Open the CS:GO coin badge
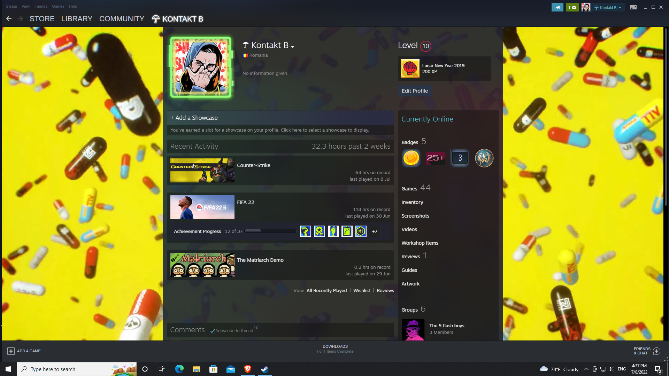The image size is (669, 376). (x=484, y=158)
